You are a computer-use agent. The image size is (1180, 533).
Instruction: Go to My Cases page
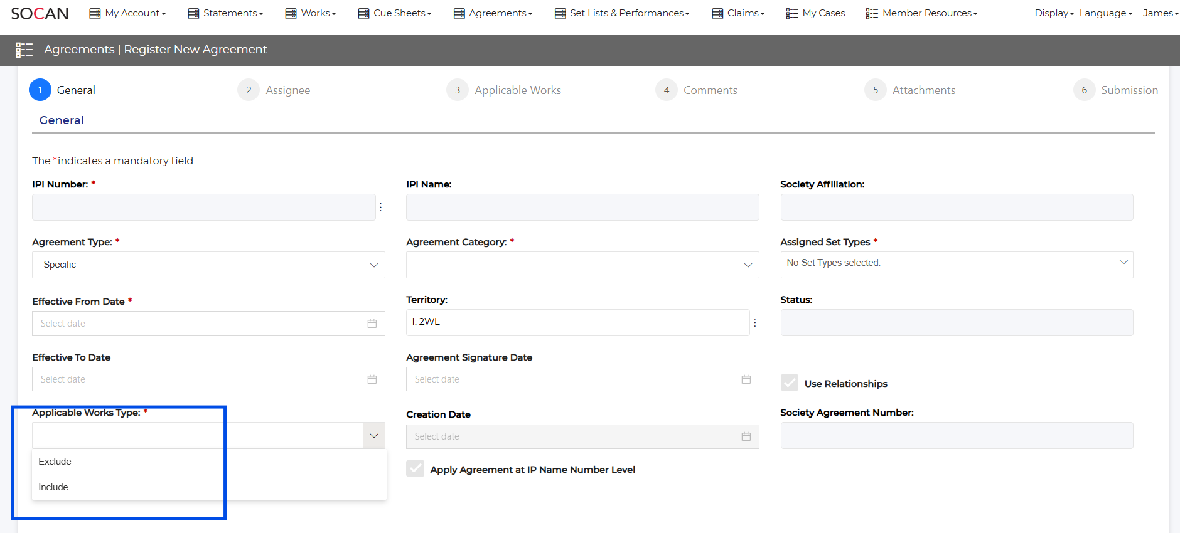(x=815, y=13)
